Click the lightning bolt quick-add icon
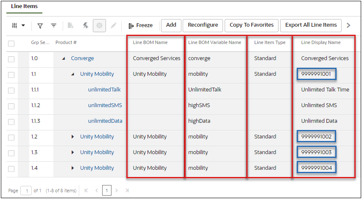This screenshot has height=199, width=362. pyautogui.click(x=85, y=26)
